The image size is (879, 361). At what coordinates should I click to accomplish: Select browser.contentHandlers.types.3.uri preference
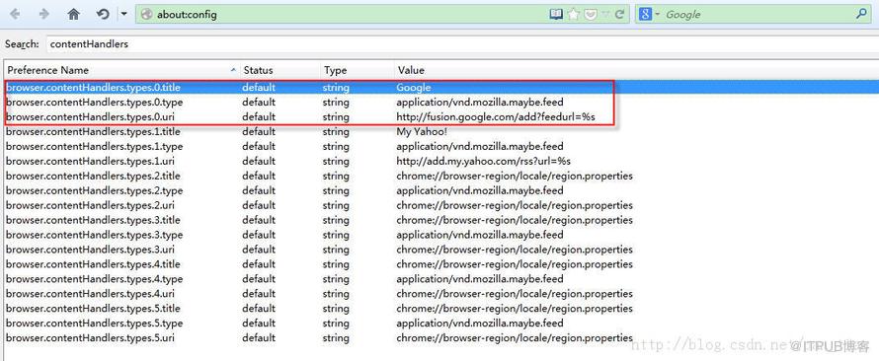coord(91,250)
